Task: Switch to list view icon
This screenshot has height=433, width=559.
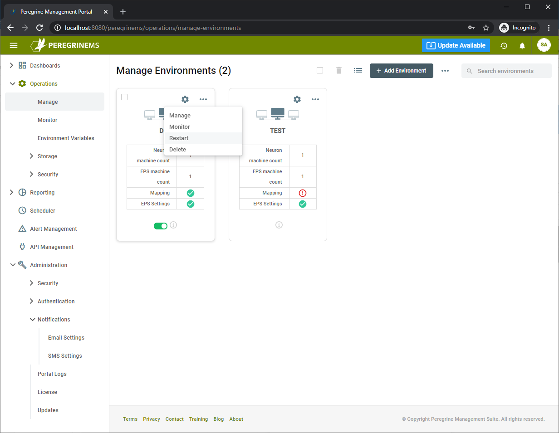Action: (358, 70)
